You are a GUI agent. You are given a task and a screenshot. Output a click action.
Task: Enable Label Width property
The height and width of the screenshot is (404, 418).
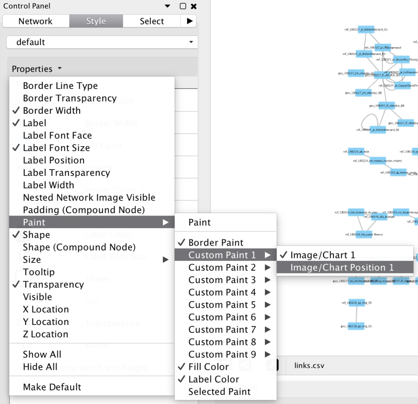click(92, 185)
